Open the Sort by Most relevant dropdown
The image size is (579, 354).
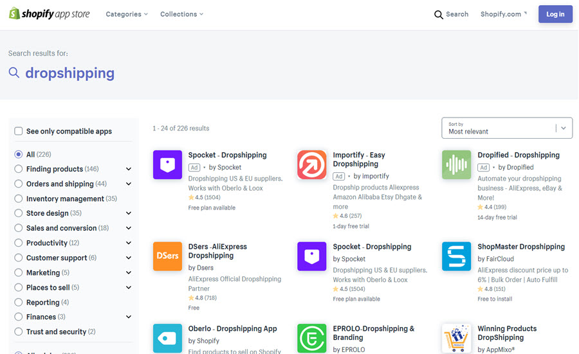tap(507, 128)
